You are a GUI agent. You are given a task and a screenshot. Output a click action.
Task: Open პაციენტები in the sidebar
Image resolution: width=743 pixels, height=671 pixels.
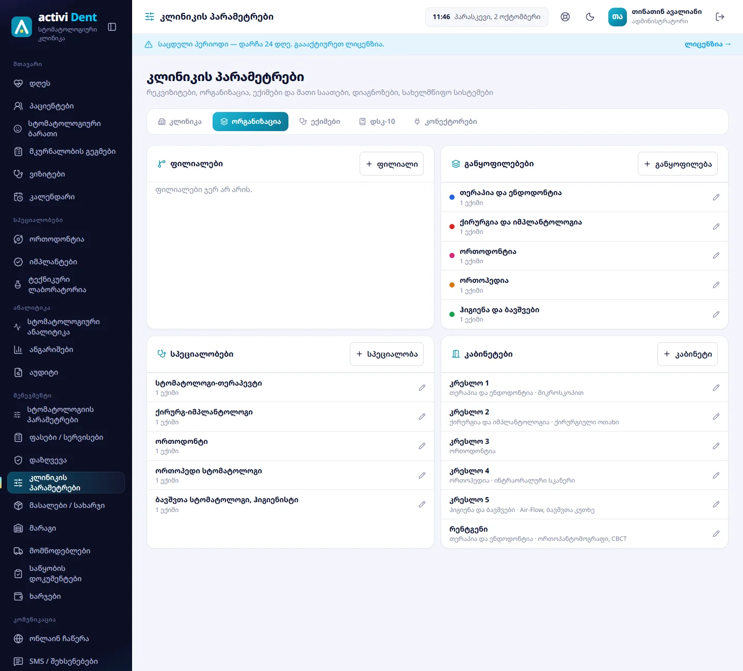pyautogui.click(x=66, y=106)
